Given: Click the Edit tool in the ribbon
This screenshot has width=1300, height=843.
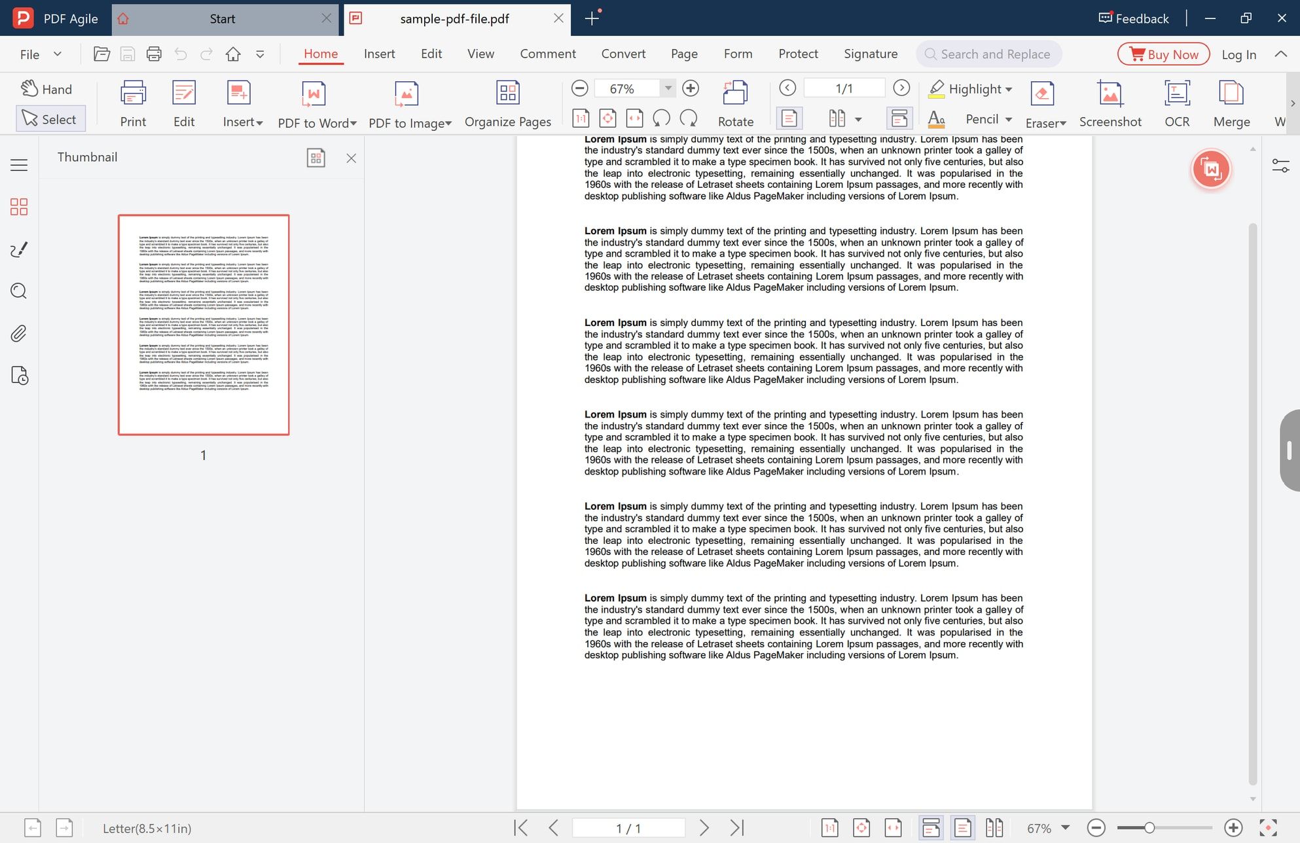Looking at the screenshot, I should (x=184, y=103).
